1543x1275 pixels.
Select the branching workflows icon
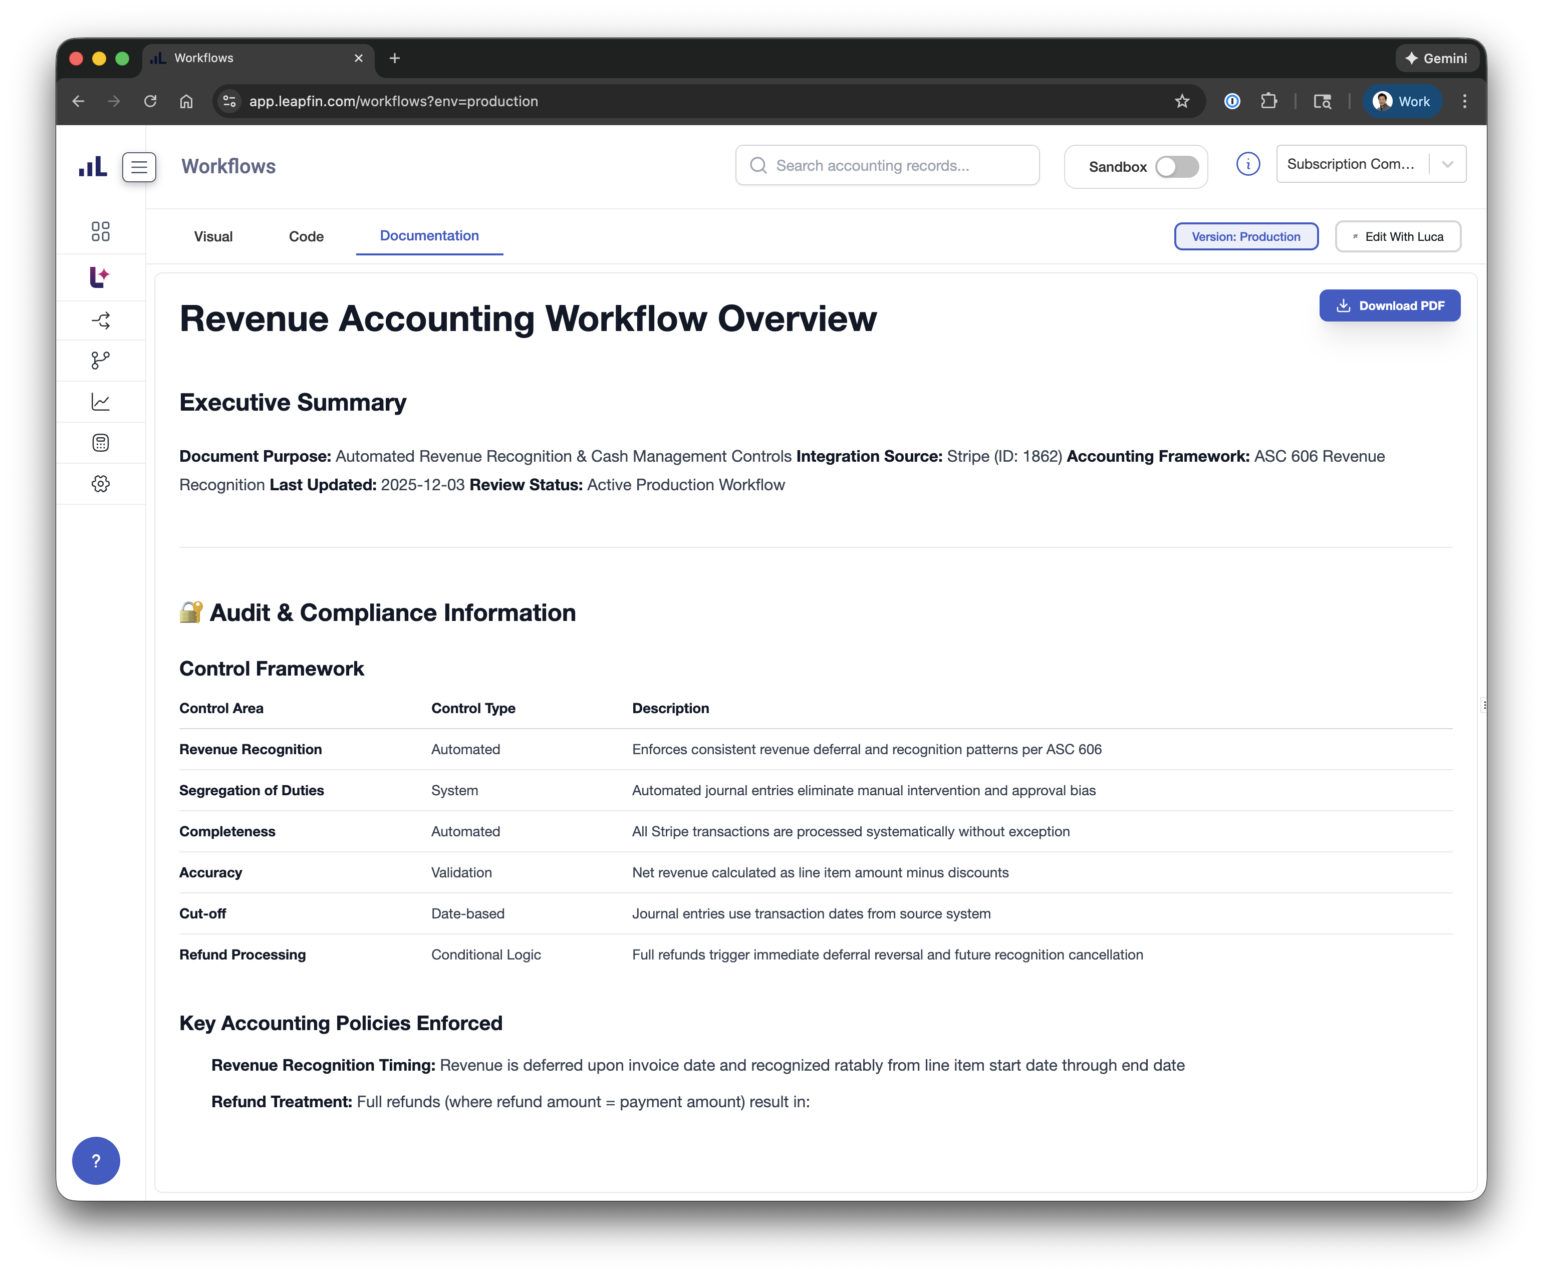[100, 360]
